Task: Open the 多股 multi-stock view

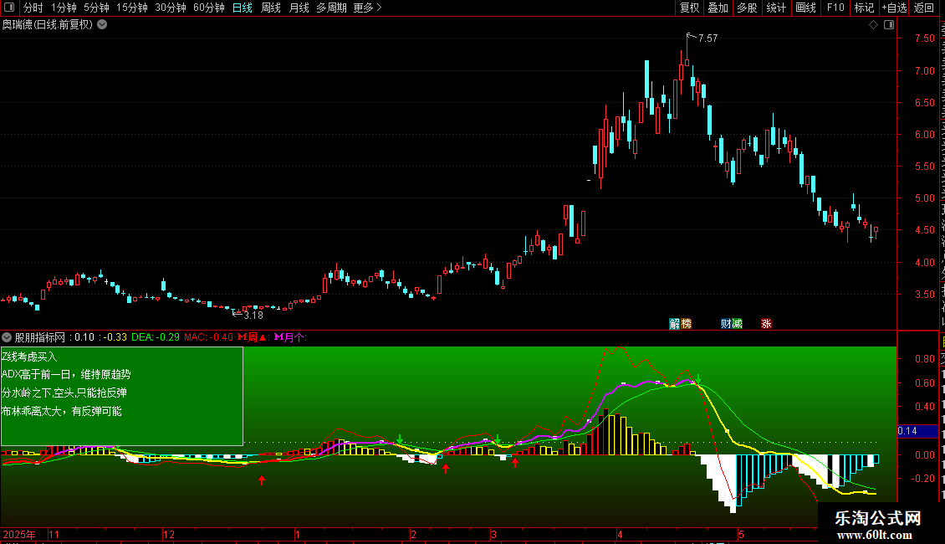Action: click(747, 8)
